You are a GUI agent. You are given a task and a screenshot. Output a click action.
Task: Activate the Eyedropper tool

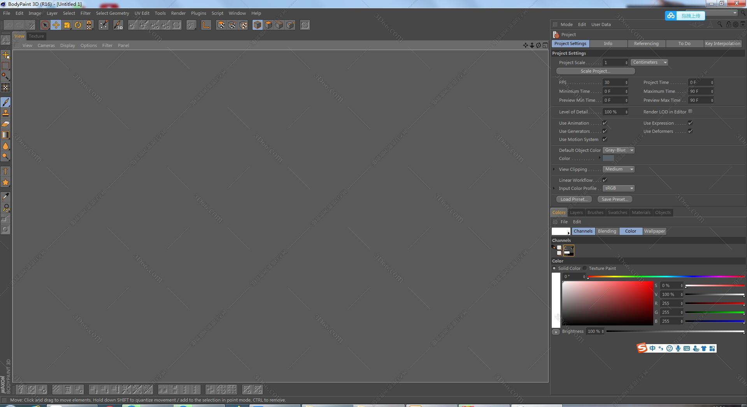point(5,197)
